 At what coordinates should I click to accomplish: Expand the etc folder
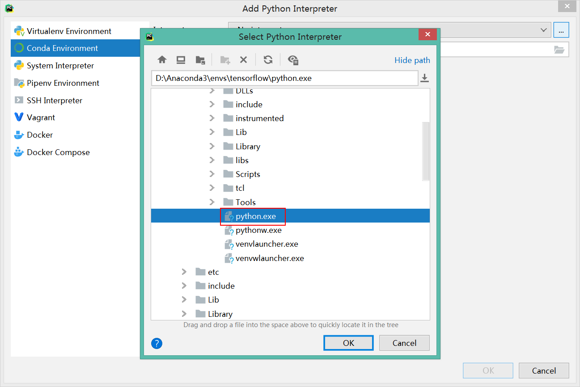(x=184, y=272)
